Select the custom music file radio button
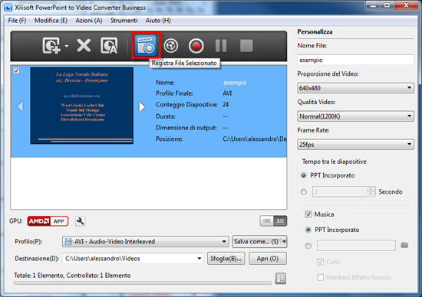 pos(308,246)
